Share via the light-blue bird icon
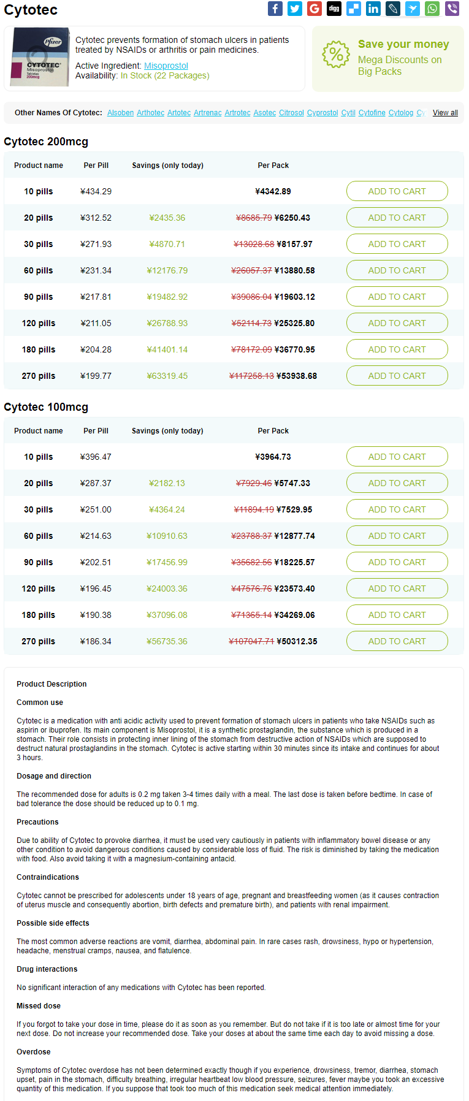The image size is (469, 1101). tap(413, 9)
